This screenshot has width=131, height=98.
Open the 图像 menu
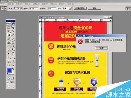pos(19,4)
